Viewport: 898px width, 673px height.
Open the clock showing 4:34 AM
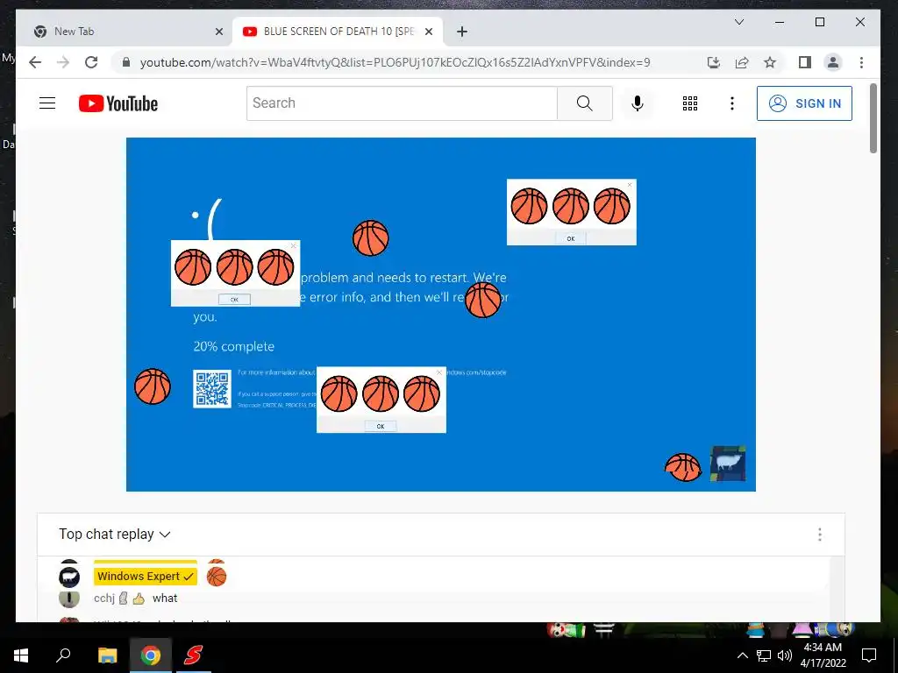pyautogui.click(x=823, y=655)
